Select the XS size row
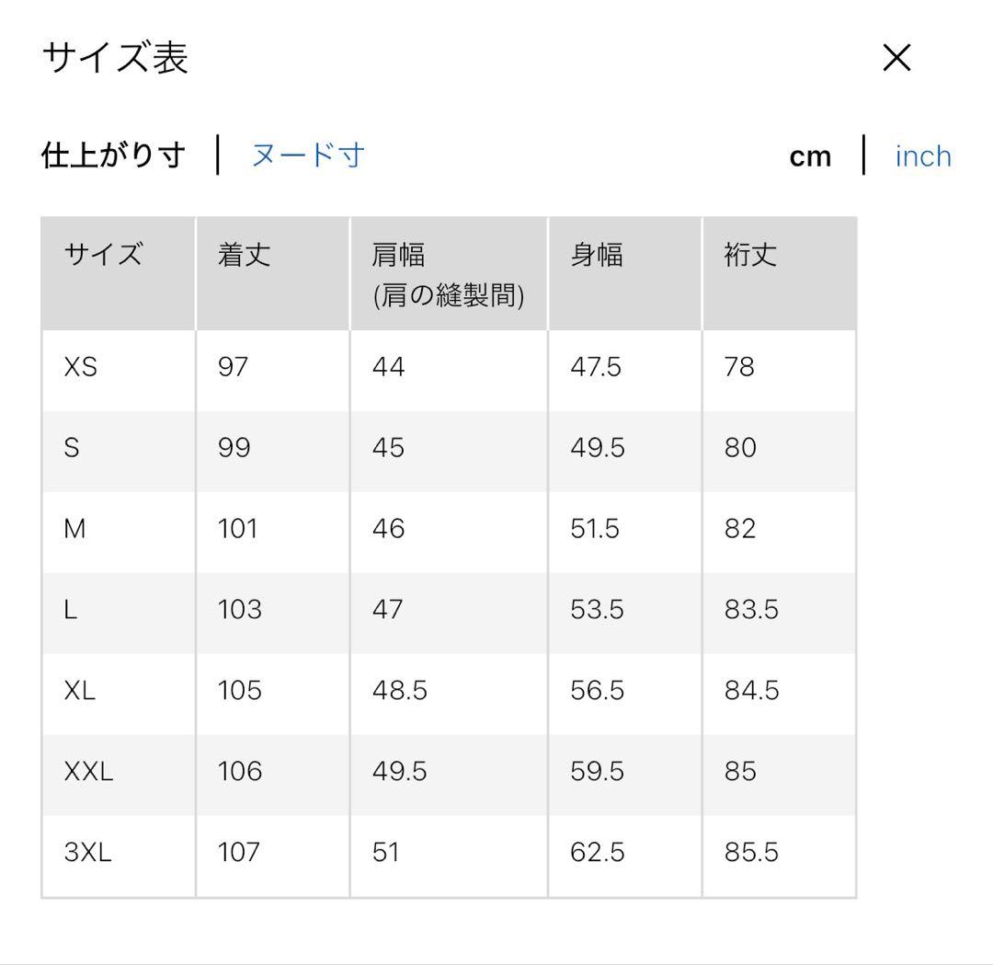The height and width of the screenshot is (965, 993). click(x=79, y=367)
